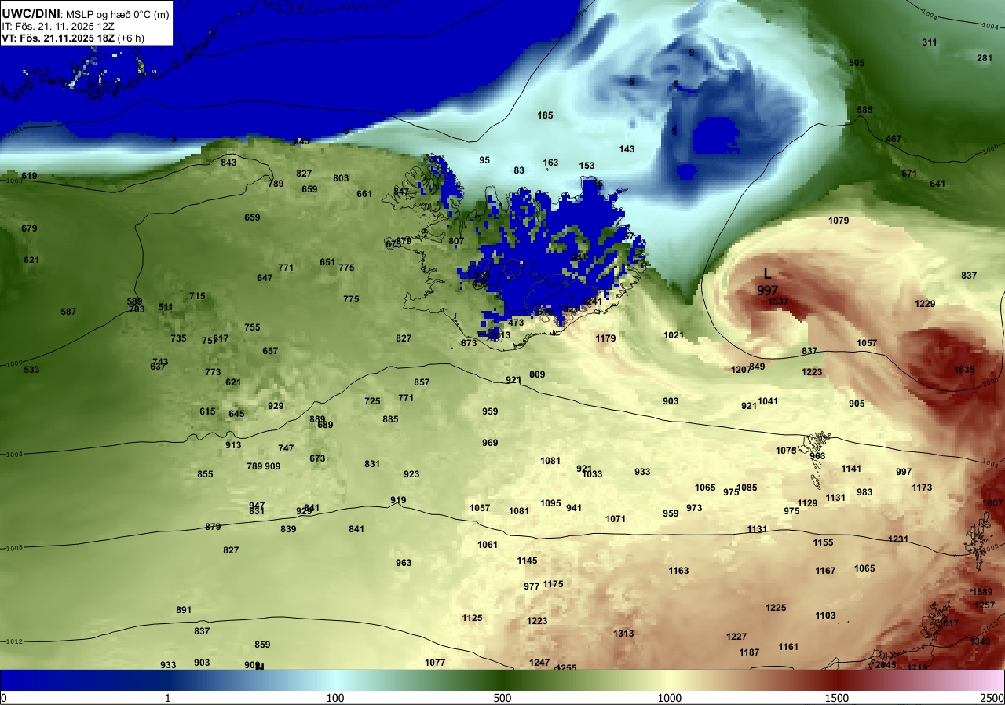Click the 1313 height value
Viewport: 1005px width, 705px height.
tap(623, 634)
